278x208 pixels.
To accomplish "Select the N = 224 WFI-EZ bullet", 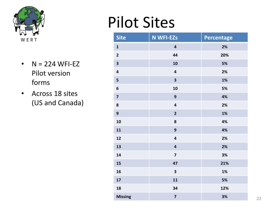I will [x=56, y=73].
